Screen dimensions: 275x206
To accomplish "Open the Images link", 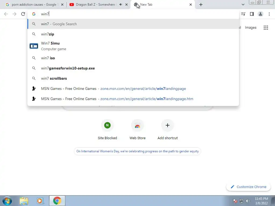I will (251, 28).
